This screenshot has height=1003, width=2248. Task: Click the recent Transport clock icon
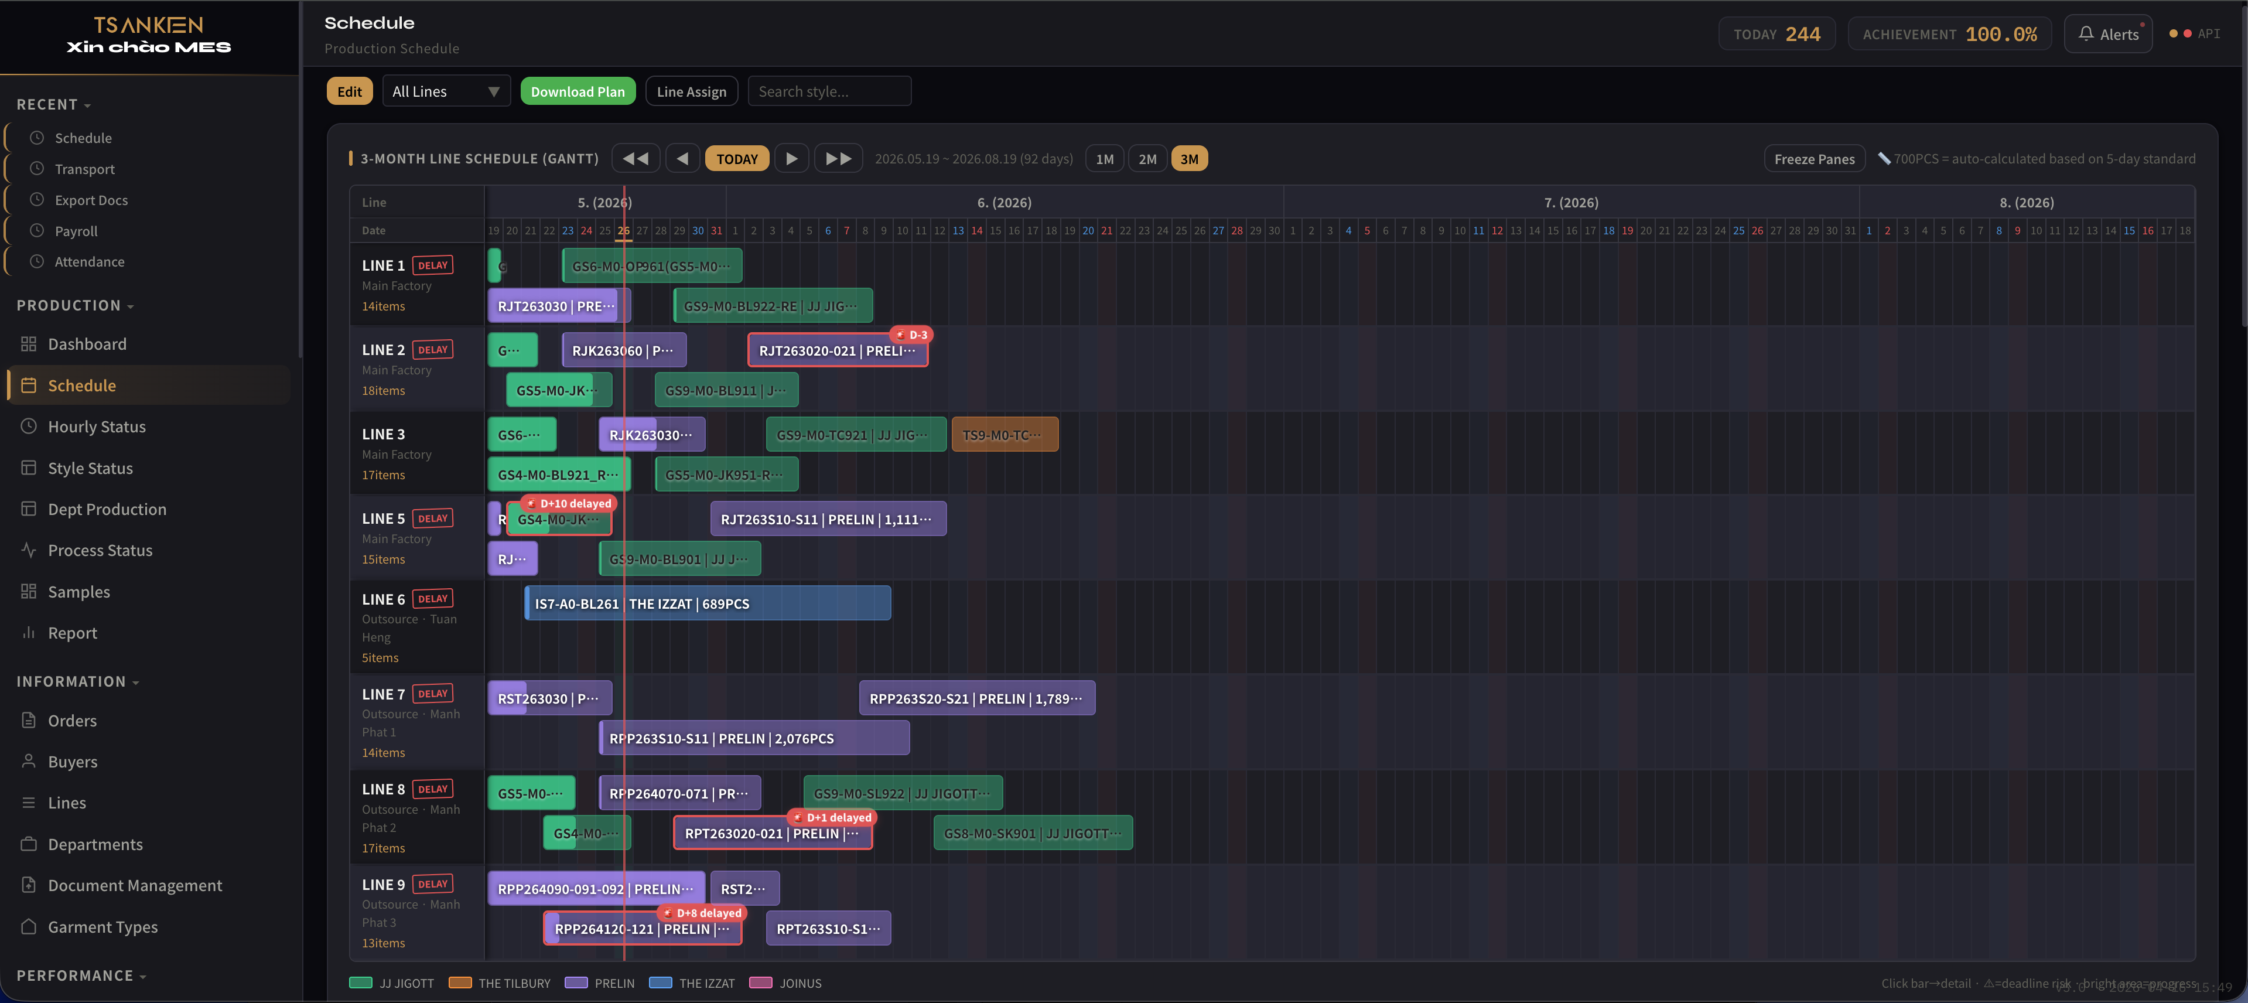(x=37, y=169)
